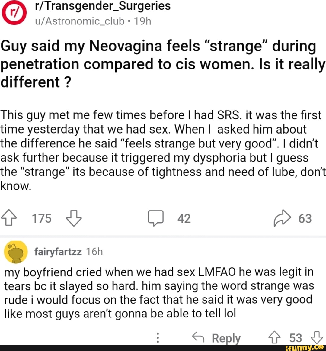Viewport: 326px width, 351px height.
Task: Open the post's comments bubble icon
Action: click(156, 218)
